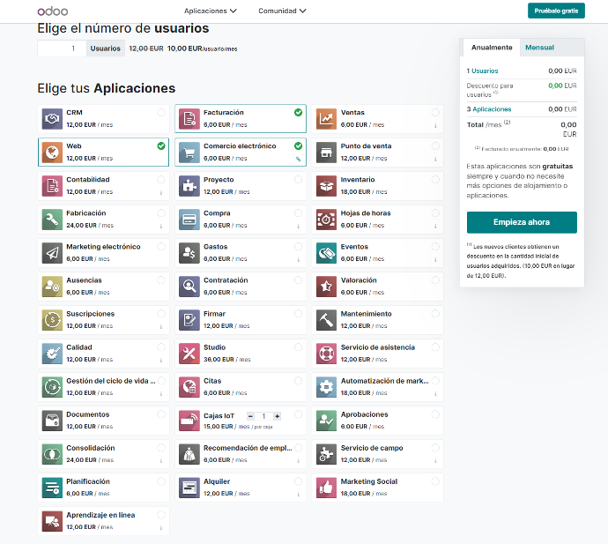Screen dimensions: 608x544
Task: Show the Punto de venta info indicator
Action: pos(435,159)
